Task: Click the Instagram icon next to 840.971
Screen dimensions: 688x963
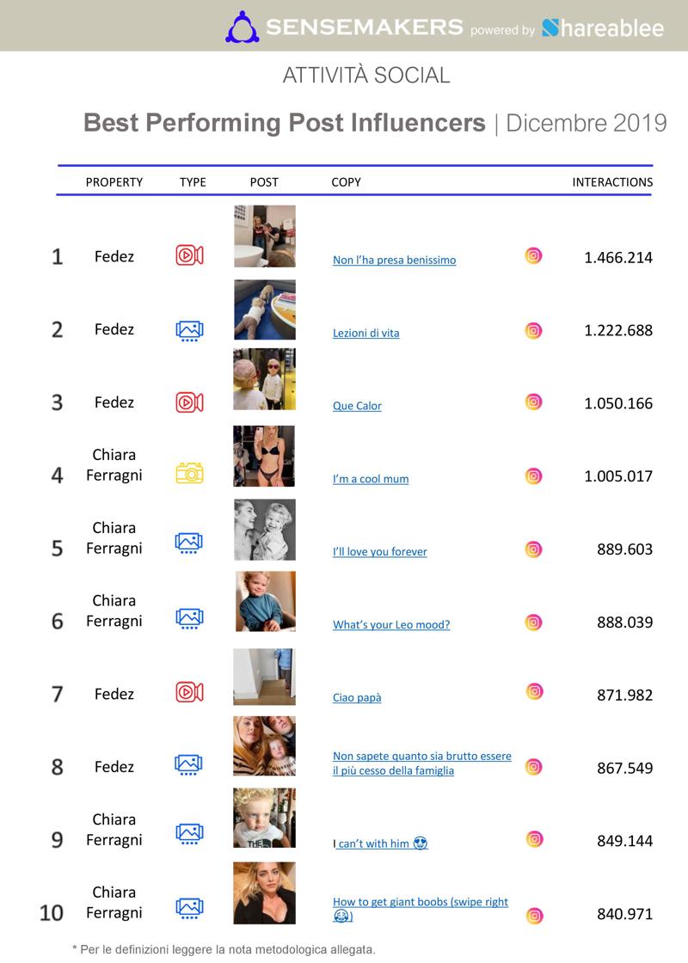Action: [x=535, y=917]
